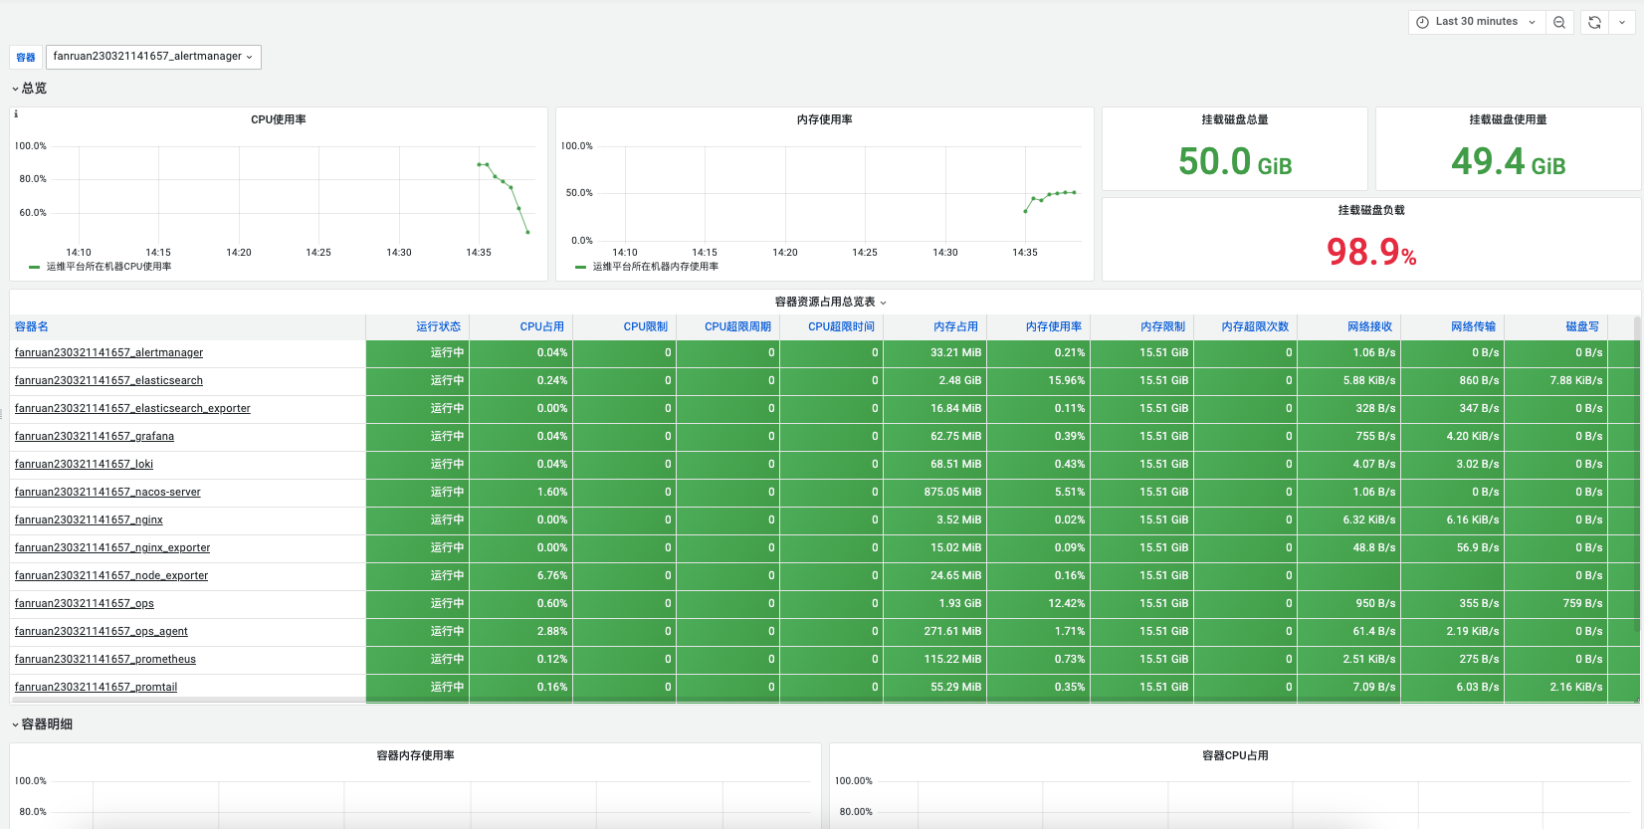1644x829 pixels.
Task: Open the refresh interval dropdown arrow
Action: click(1622, 22)
